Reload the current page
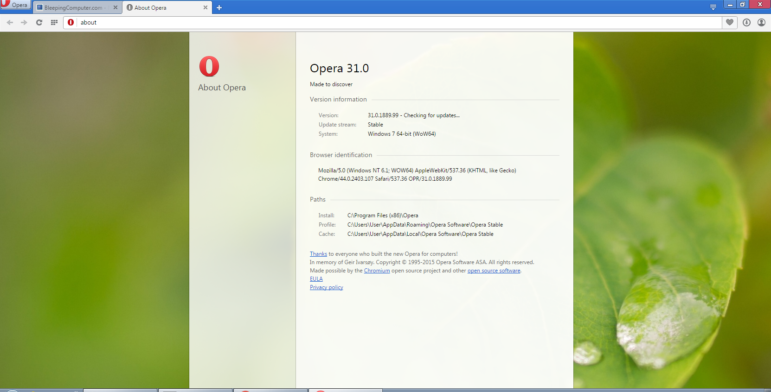The height and width of the screenshot is (392, 771). pos(39,22)
